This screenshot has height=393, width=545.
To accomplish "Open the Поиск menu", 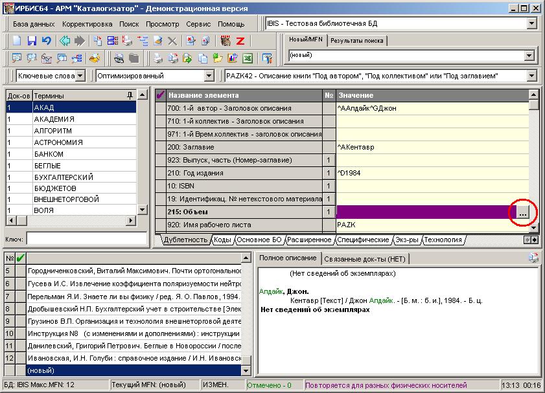I will tap(128, 24).
